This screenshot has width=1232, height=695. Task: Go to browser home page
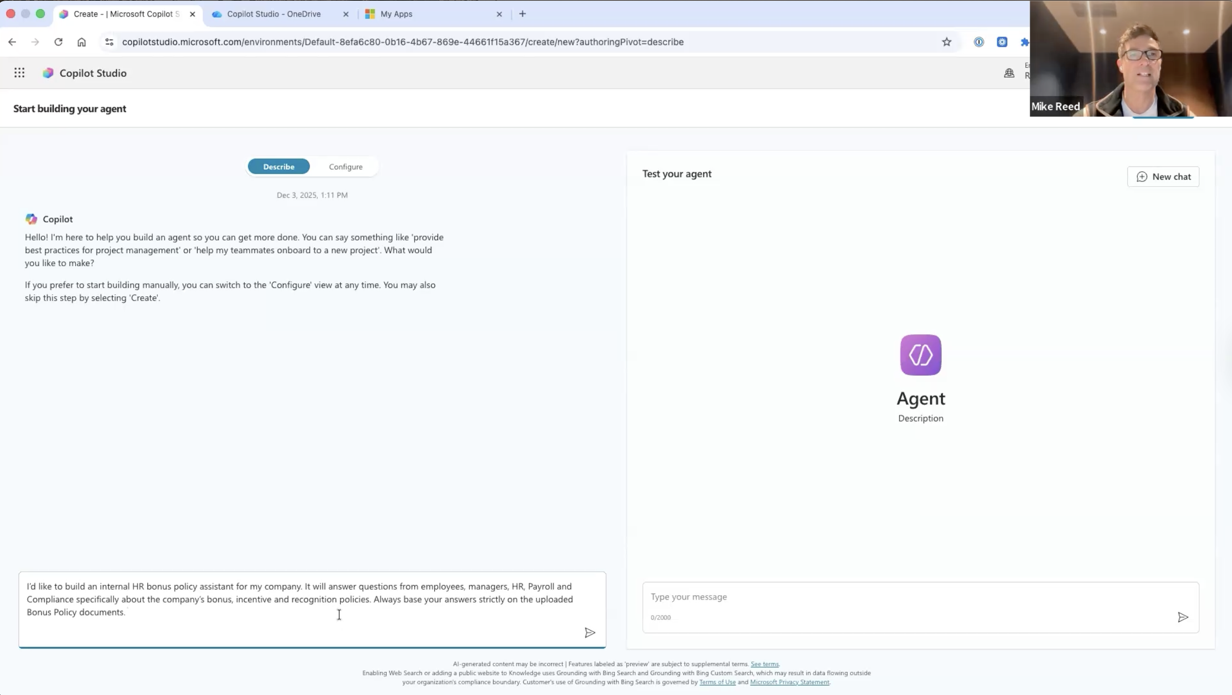click(82, 42)
